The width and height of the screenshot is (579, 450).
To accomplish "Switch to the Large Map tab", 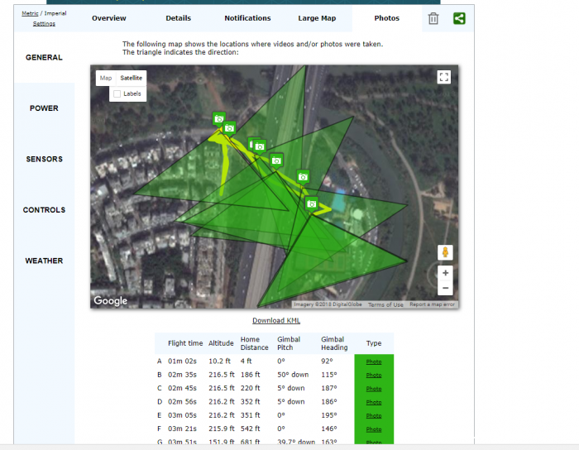I will tap(317, 18).
